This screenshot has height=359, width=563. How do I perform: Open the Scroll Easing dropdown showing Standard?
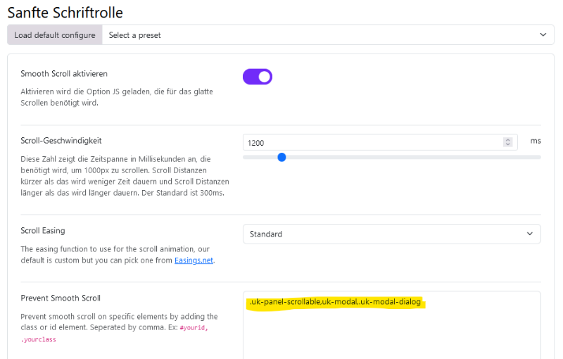tap(392, 234)
